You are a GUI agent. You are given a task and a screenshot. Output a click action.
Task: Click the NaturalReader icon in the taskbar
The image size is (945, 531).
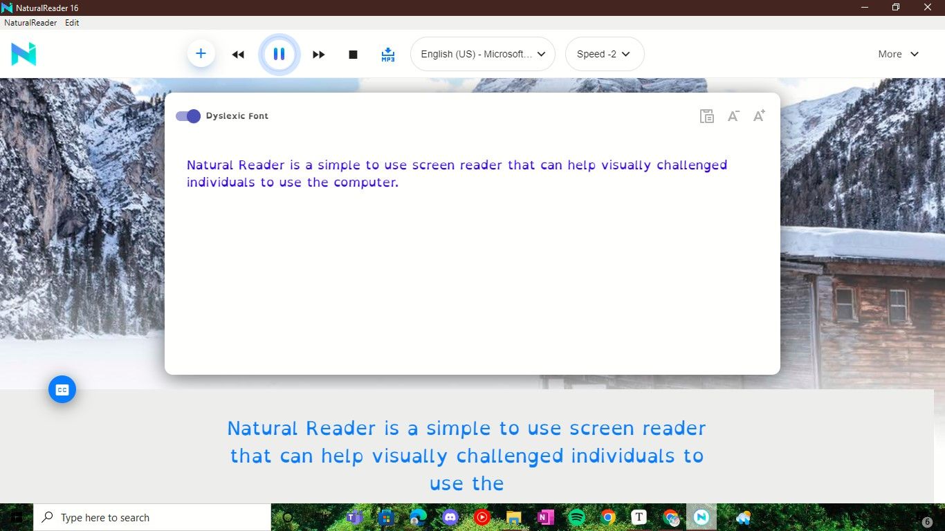[x=701, y=517]
